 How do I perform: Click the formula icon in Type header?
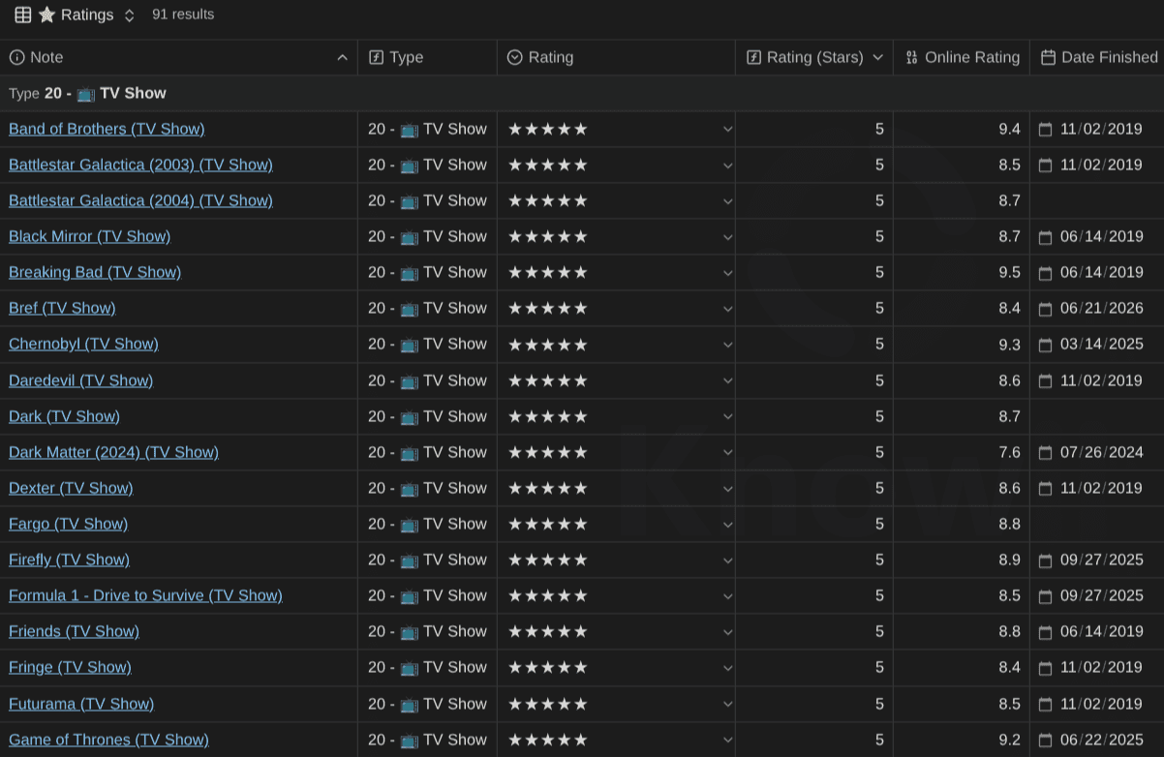coord(377,57)
